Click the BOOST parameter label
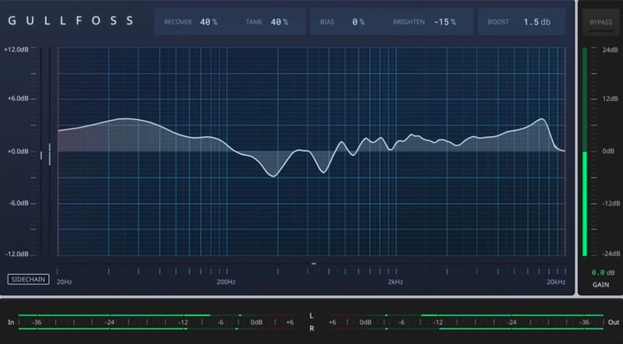Viewport: 623px width, 344px height. click(x=498, y=22)
